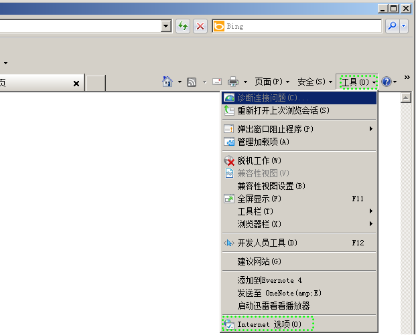The image size is (416, 335).
Task: Click the empty new tab button
Action: click(x=96, y=83)
